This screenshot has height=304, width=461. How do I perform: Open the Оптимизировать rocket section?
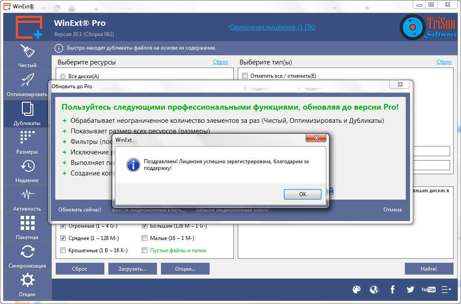click(x=27, y=85)
